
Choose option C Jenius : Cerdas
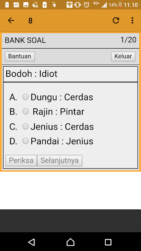click(x=25, y=126)
